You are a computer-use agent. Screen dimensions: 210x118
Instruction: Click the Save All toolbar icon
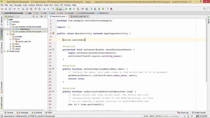pos(6,9)
